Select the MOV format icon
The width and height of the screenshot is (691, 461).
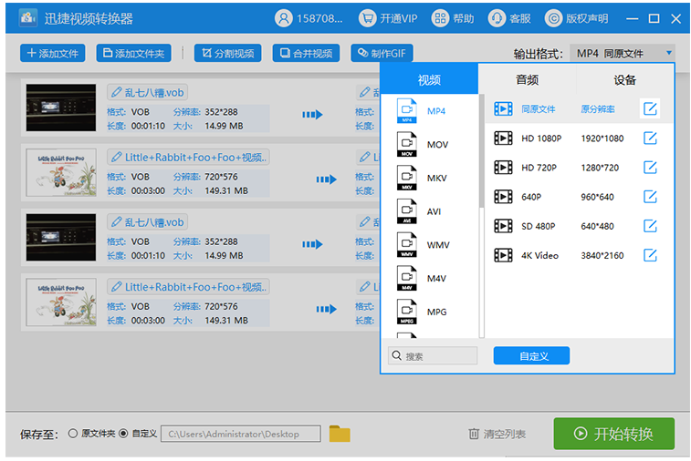tap(406, 145)
